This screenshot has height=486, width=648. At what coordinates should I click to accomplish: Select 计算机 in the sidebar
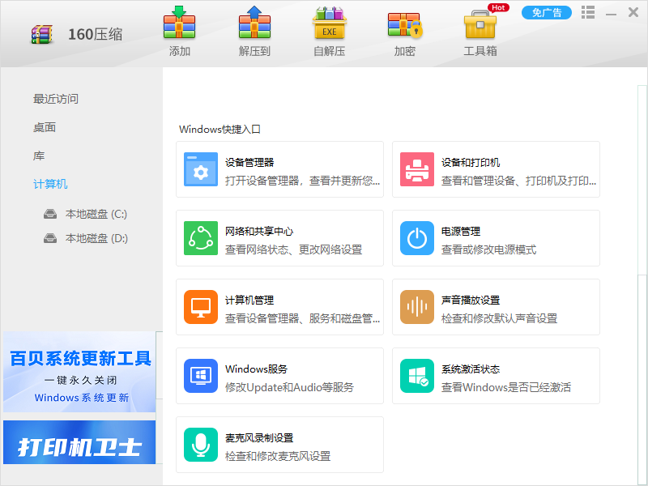click(50, 185)
